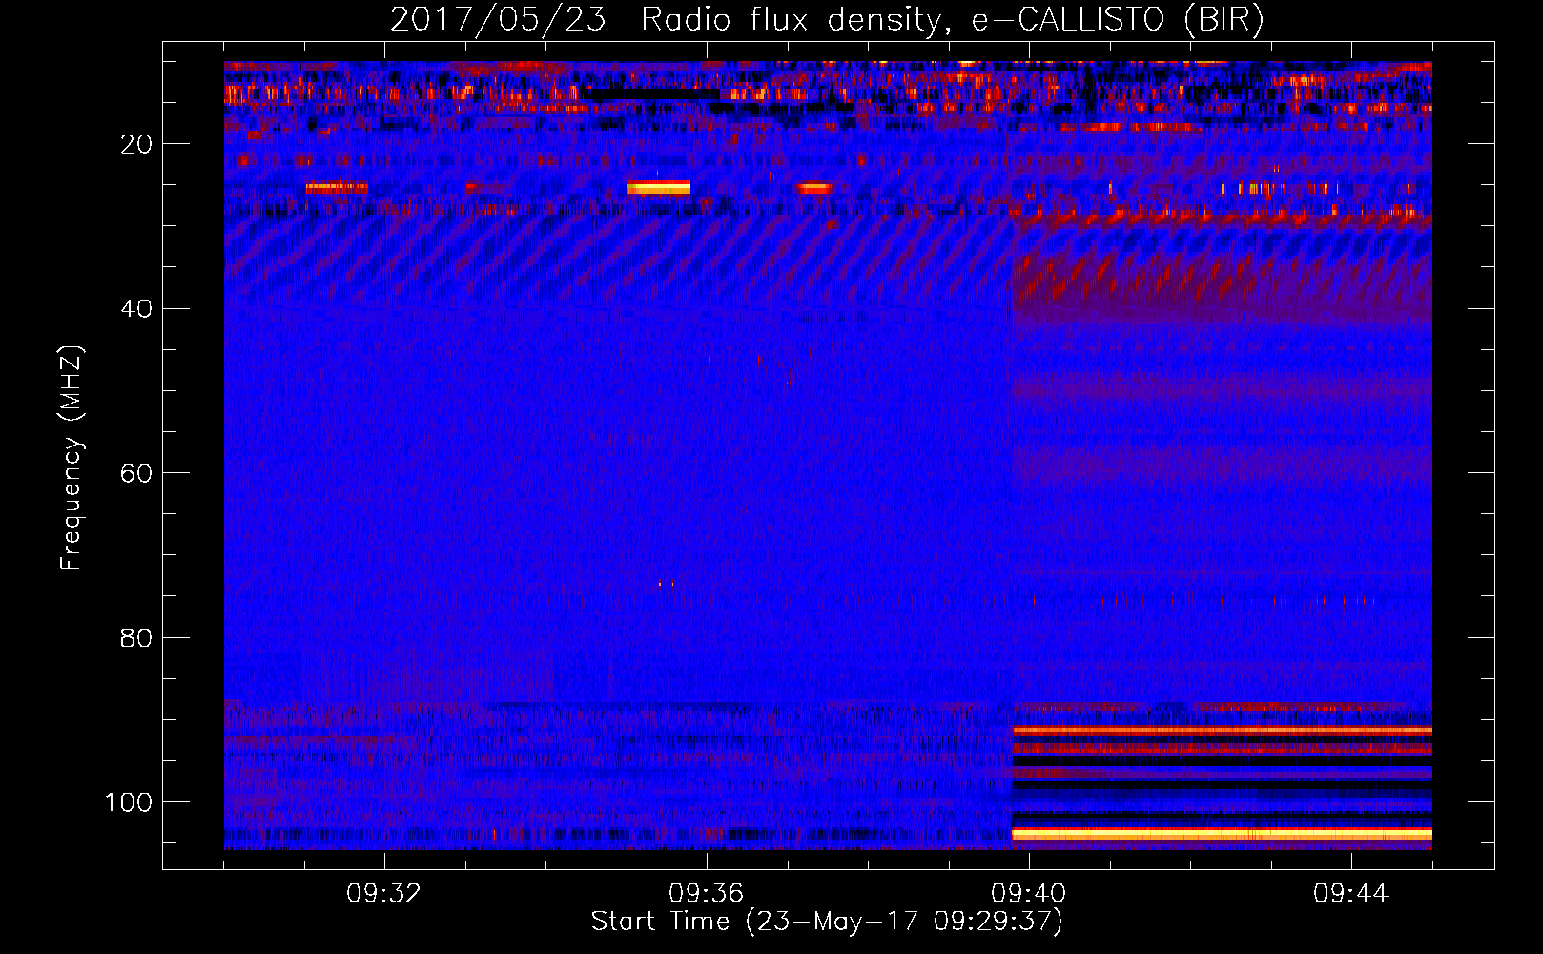This screenshot has height=954, width=1543.
Task: Click the 'Frequency (MHZ)' axis label
Action: click(x=72, y=458)
